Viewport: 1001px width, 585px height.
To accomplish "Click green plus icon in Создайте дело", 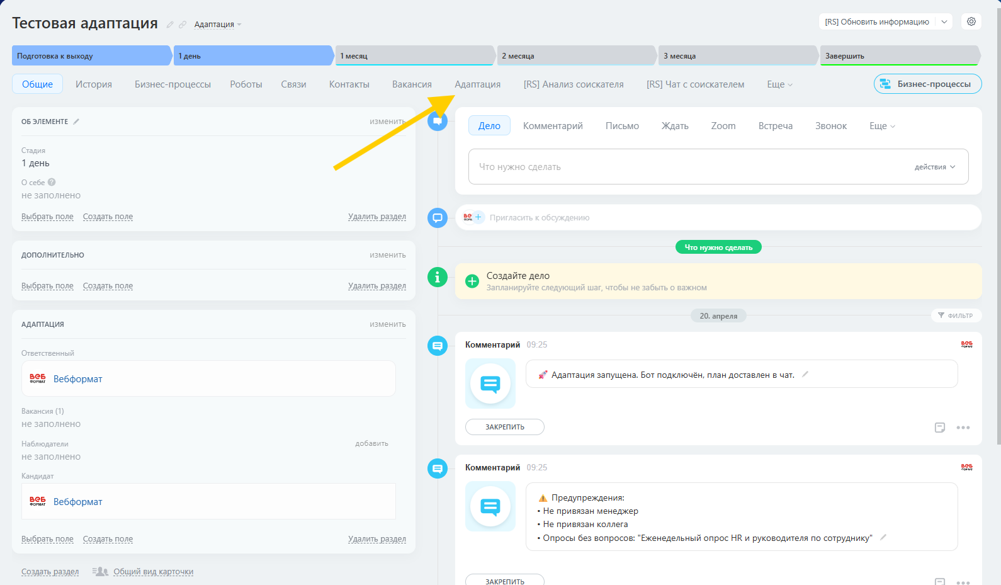I will pyautogui.click(x=472, y=281).
